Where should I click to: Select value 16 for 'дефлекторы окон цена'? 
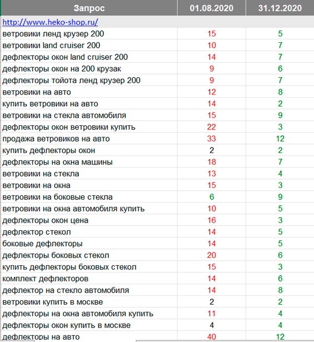tap(212, 220)
